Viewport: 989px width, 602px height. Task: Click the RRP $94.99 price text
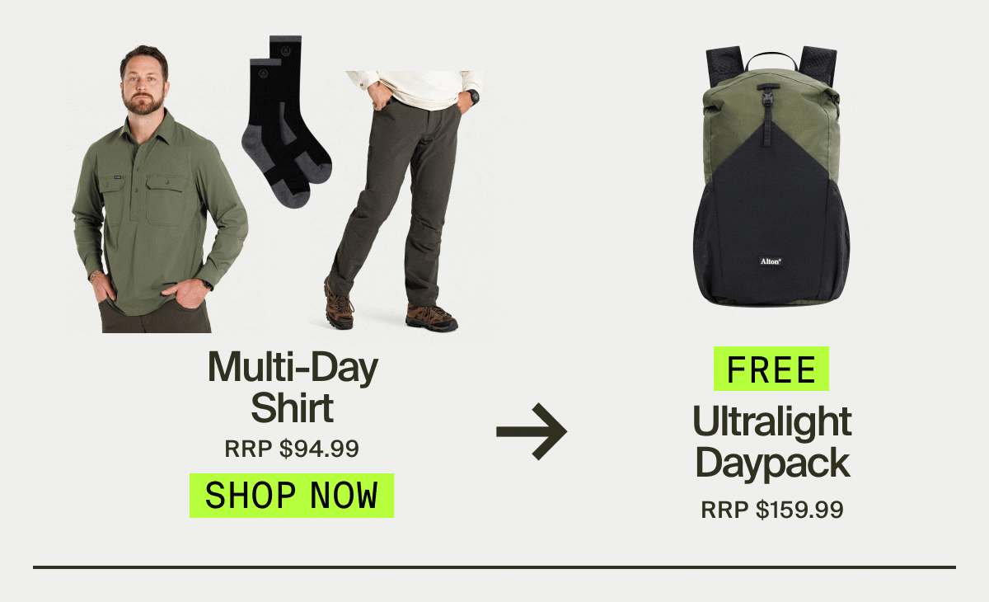[292, 449]
